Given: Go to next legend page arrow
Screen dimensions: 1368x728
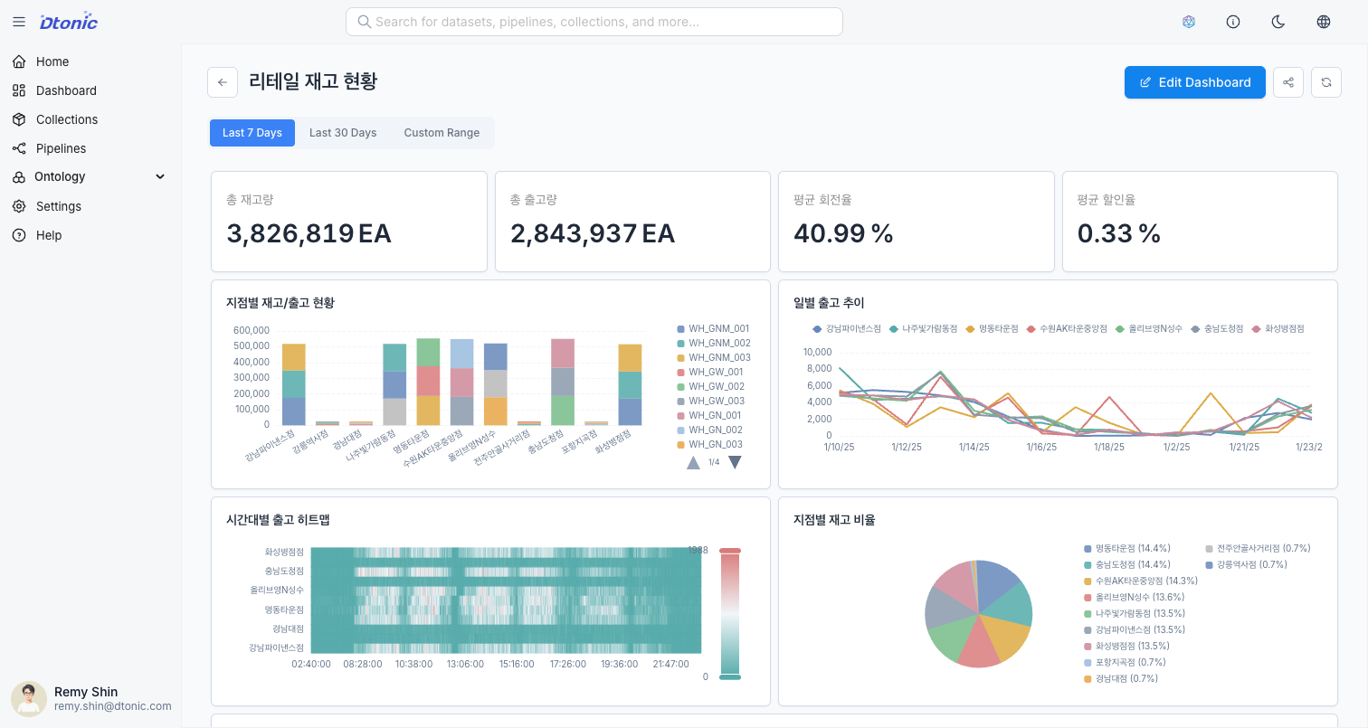Looking at the screenshot, I should point(735,462).
